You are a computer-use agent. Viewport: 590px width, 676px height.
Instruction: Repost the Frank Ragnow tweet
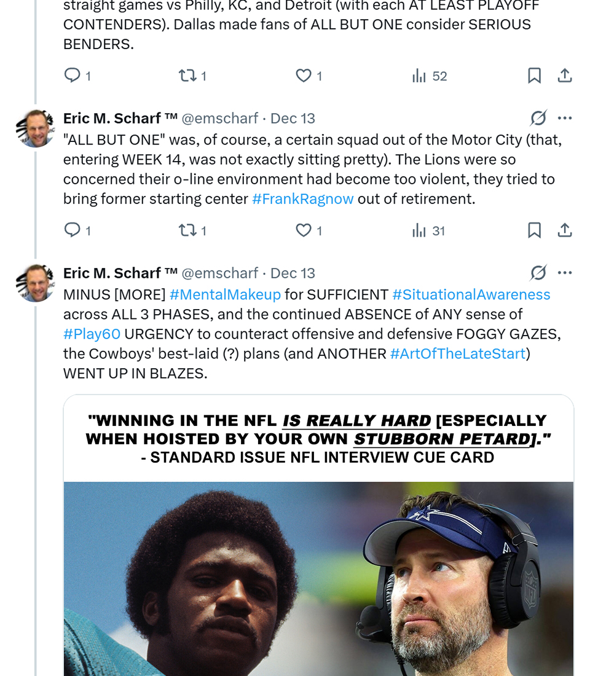[186, 230]
